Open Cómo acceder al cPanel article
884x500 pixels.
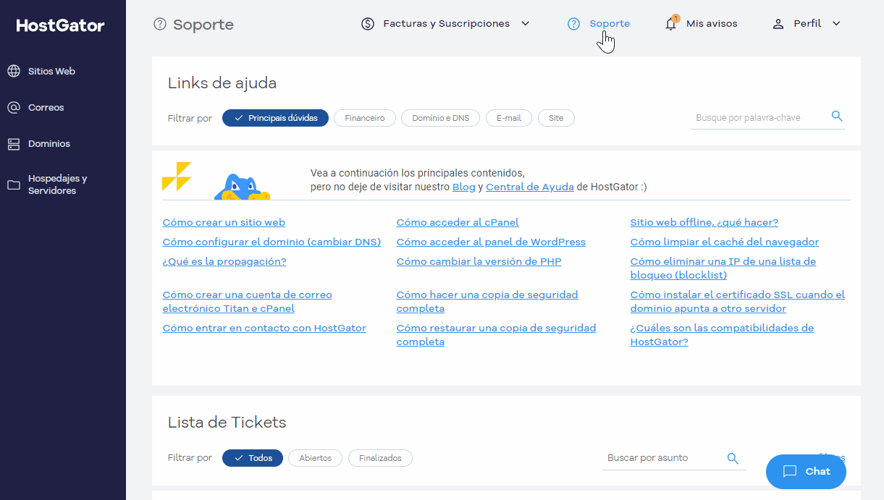pyautogui.click(x=457, y=222)
